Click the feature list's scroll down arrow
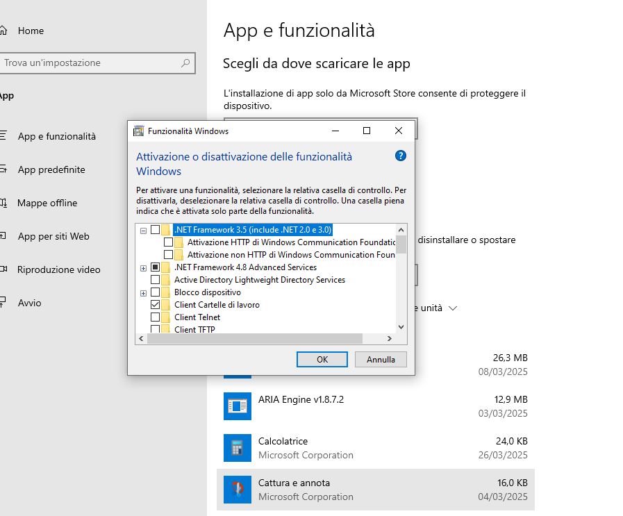The image size is (623, 516). click(401, 327)
